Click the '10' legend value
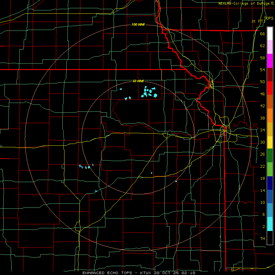The height and width of the screenshot is (275, 275). coord(262,203)
